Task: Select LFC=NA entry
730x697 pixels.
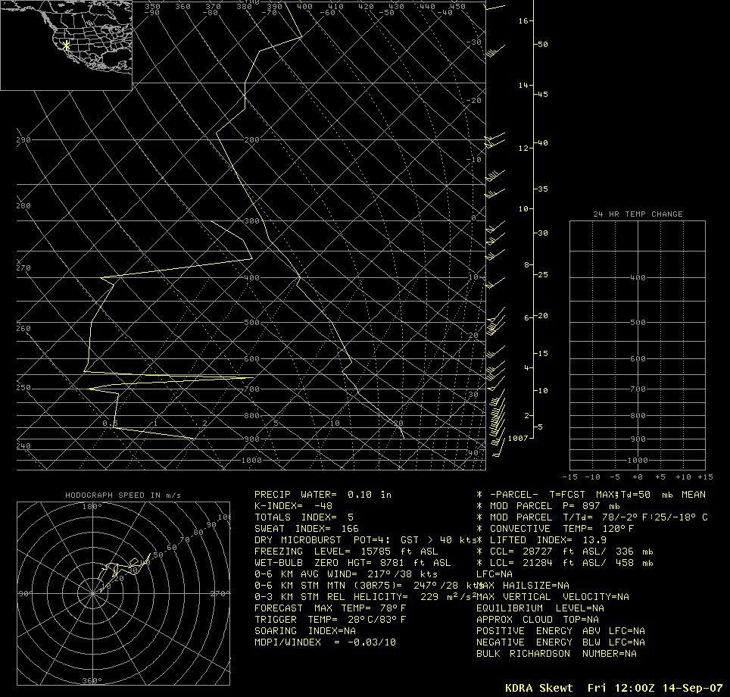Action: pos(494,574)
